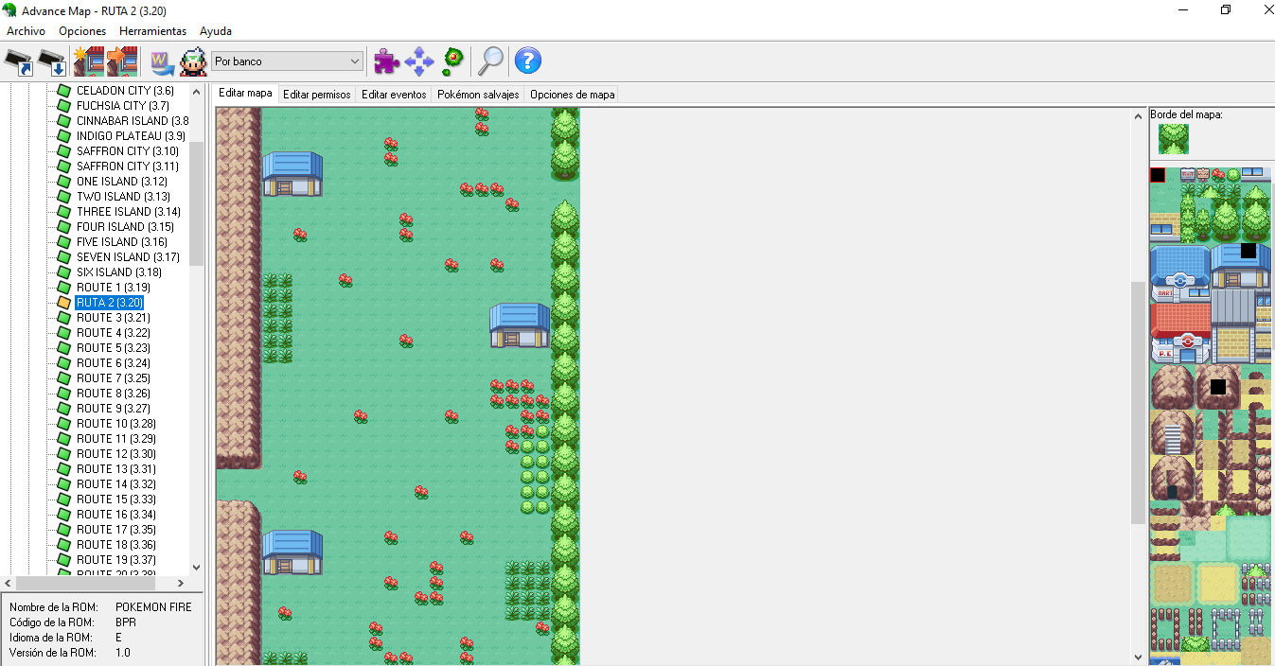
Task: Switch to the Pokémon salvajes tab
Action: click(477, 95)
